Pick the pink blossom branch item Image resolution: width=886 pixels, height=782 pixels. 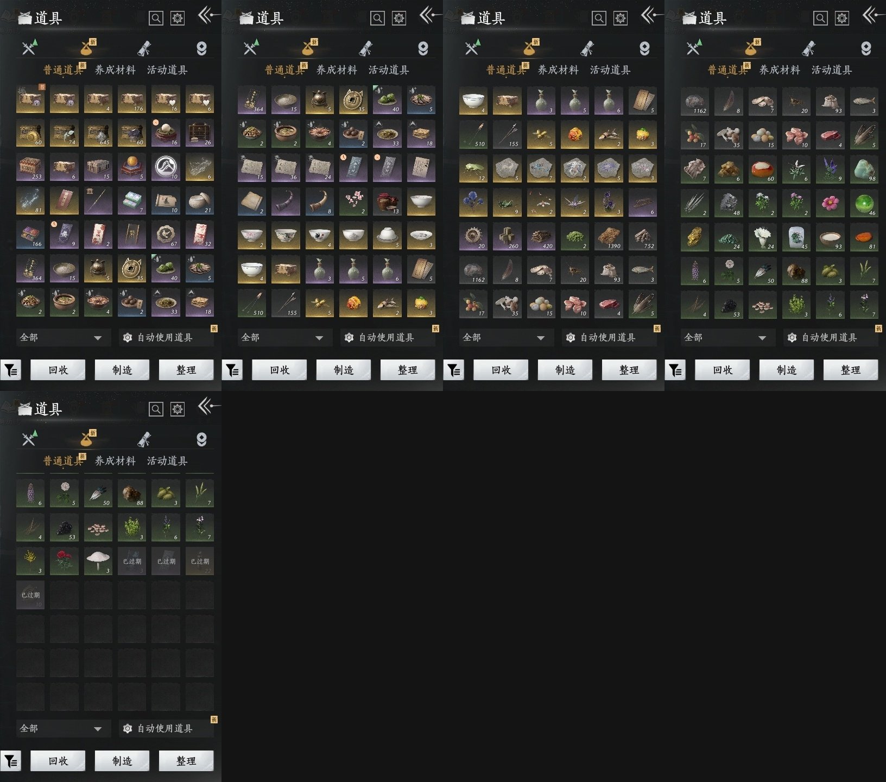point(353,201)
